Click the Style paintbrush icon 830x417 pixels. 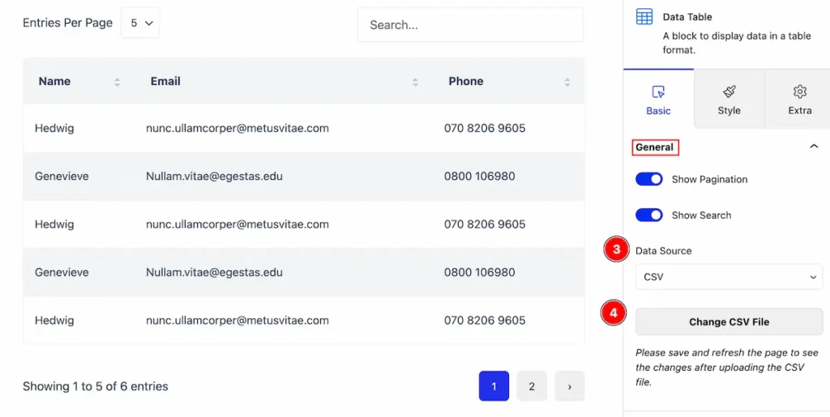pyautogui.click(x=729, y=91)
